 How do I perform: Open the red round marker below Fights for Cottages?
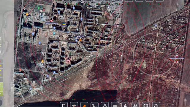coord(177,62)
